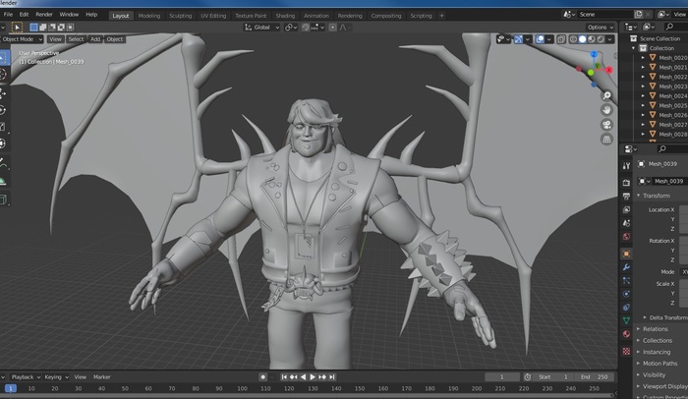Click the play animation button
This screenshot has width=688, height=399.
click(313, 376)
